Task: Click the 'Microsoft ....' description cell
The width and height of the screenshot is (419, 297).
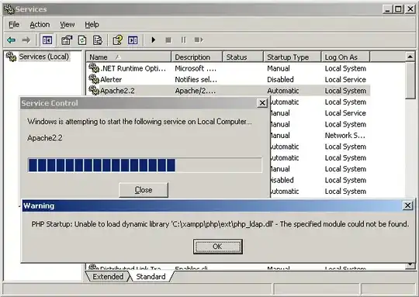Action: coord(196,68)
